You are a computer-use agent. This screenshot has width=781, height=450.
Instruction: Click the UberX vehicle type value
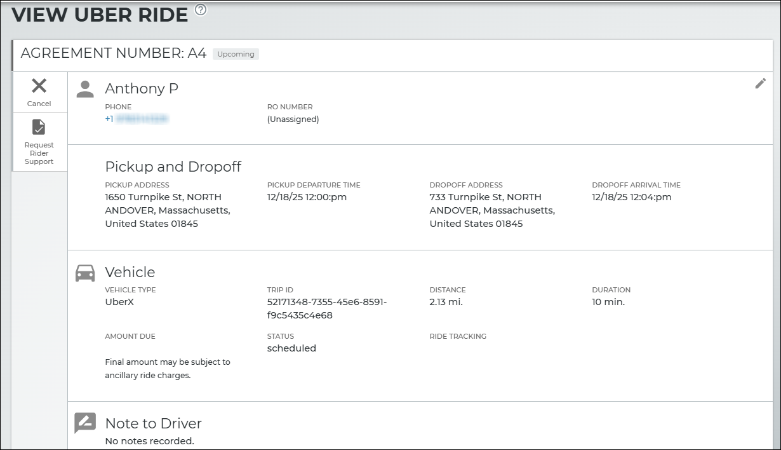[119, 302]
